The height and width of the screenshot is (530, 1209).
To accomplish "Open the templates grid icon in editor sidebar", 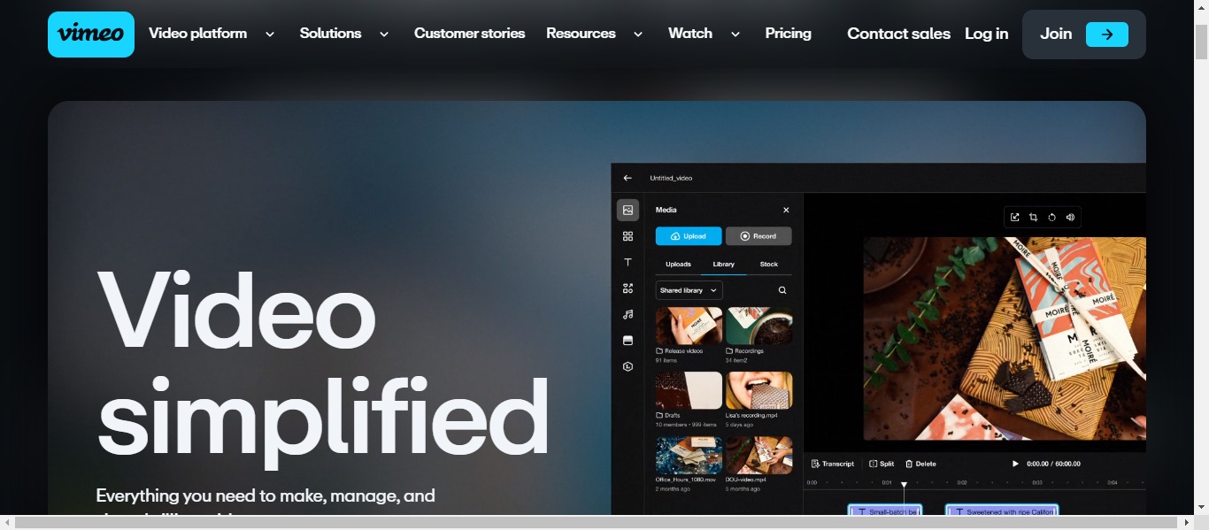I will (x=628, y=236).
